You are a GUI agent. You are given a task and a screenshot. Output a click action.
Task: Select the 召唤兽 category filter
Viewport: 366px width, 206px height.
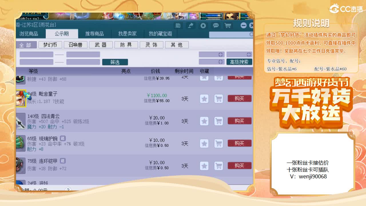coord(75,45)
